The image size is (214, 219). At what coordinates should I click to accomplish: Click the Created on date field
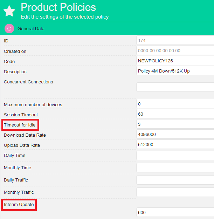pyautogui.click(x=175, y=51)
